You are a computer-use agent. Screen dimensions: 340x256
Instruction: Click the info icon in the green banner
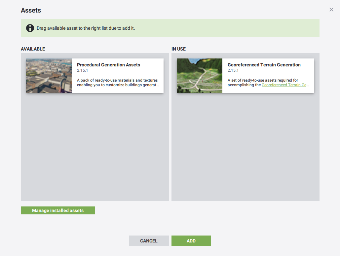[30, 28]
